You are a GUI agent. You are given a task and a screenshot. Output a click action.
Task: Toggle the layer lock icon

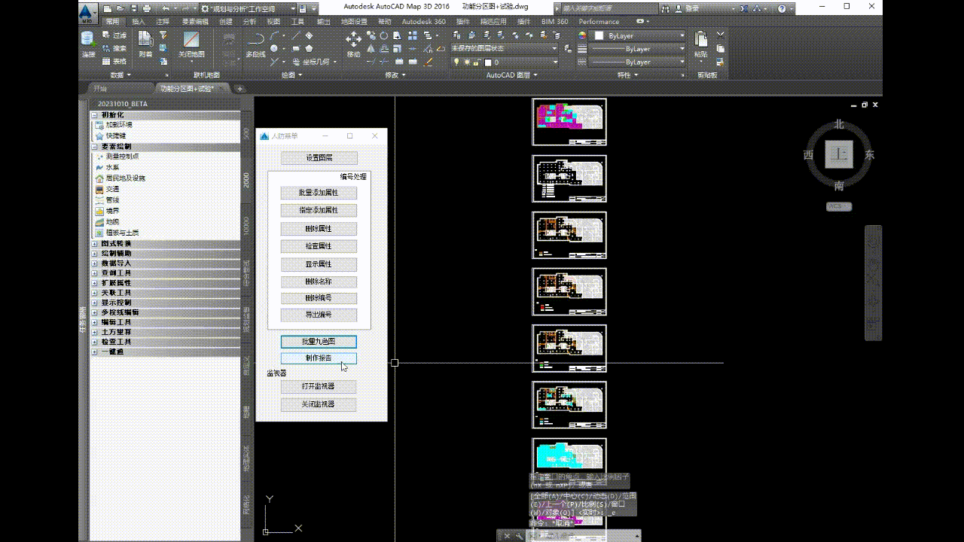[x=476, y=60]
